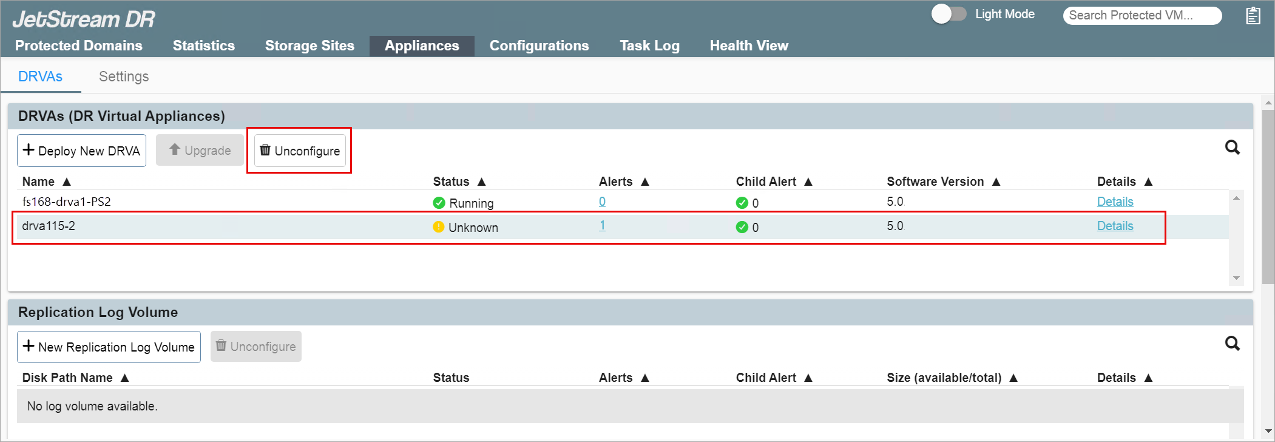Click the Replication Log Volume search icon
The height and width of the screenshot is (442, 1275).
pyautogui.click(x=1232, y=344)
